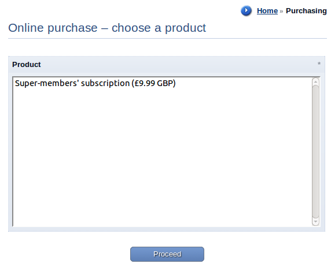
Task: Click the product list scroll-down arrow
Action: (x=315, y=222)
